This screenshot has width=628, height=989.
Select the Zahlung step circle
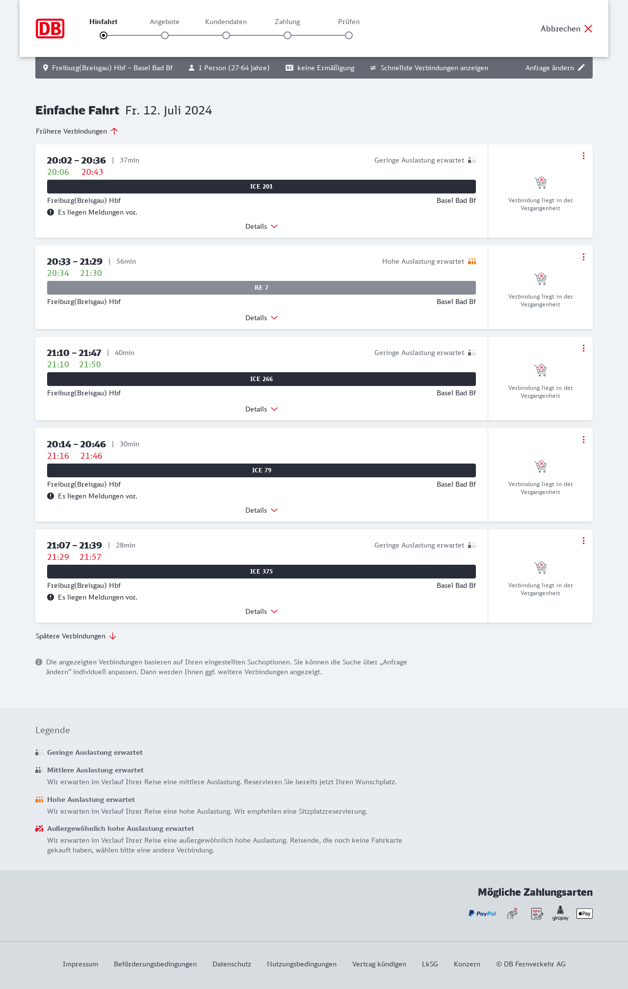288,35
